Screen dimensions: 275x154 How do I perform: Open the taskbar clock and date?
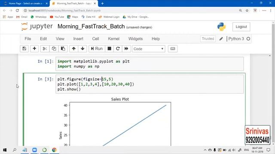(257, 150)
